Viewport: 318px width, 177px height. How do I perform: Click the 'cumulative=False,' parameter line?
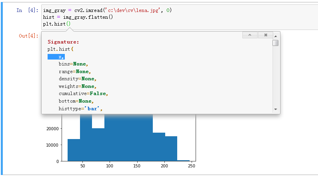(83, 93)
